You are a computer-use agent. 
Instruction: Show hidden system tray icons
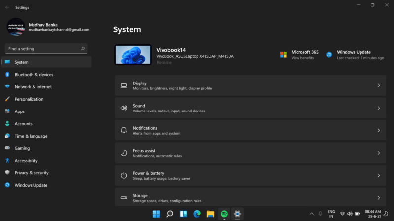coord(311,214)
